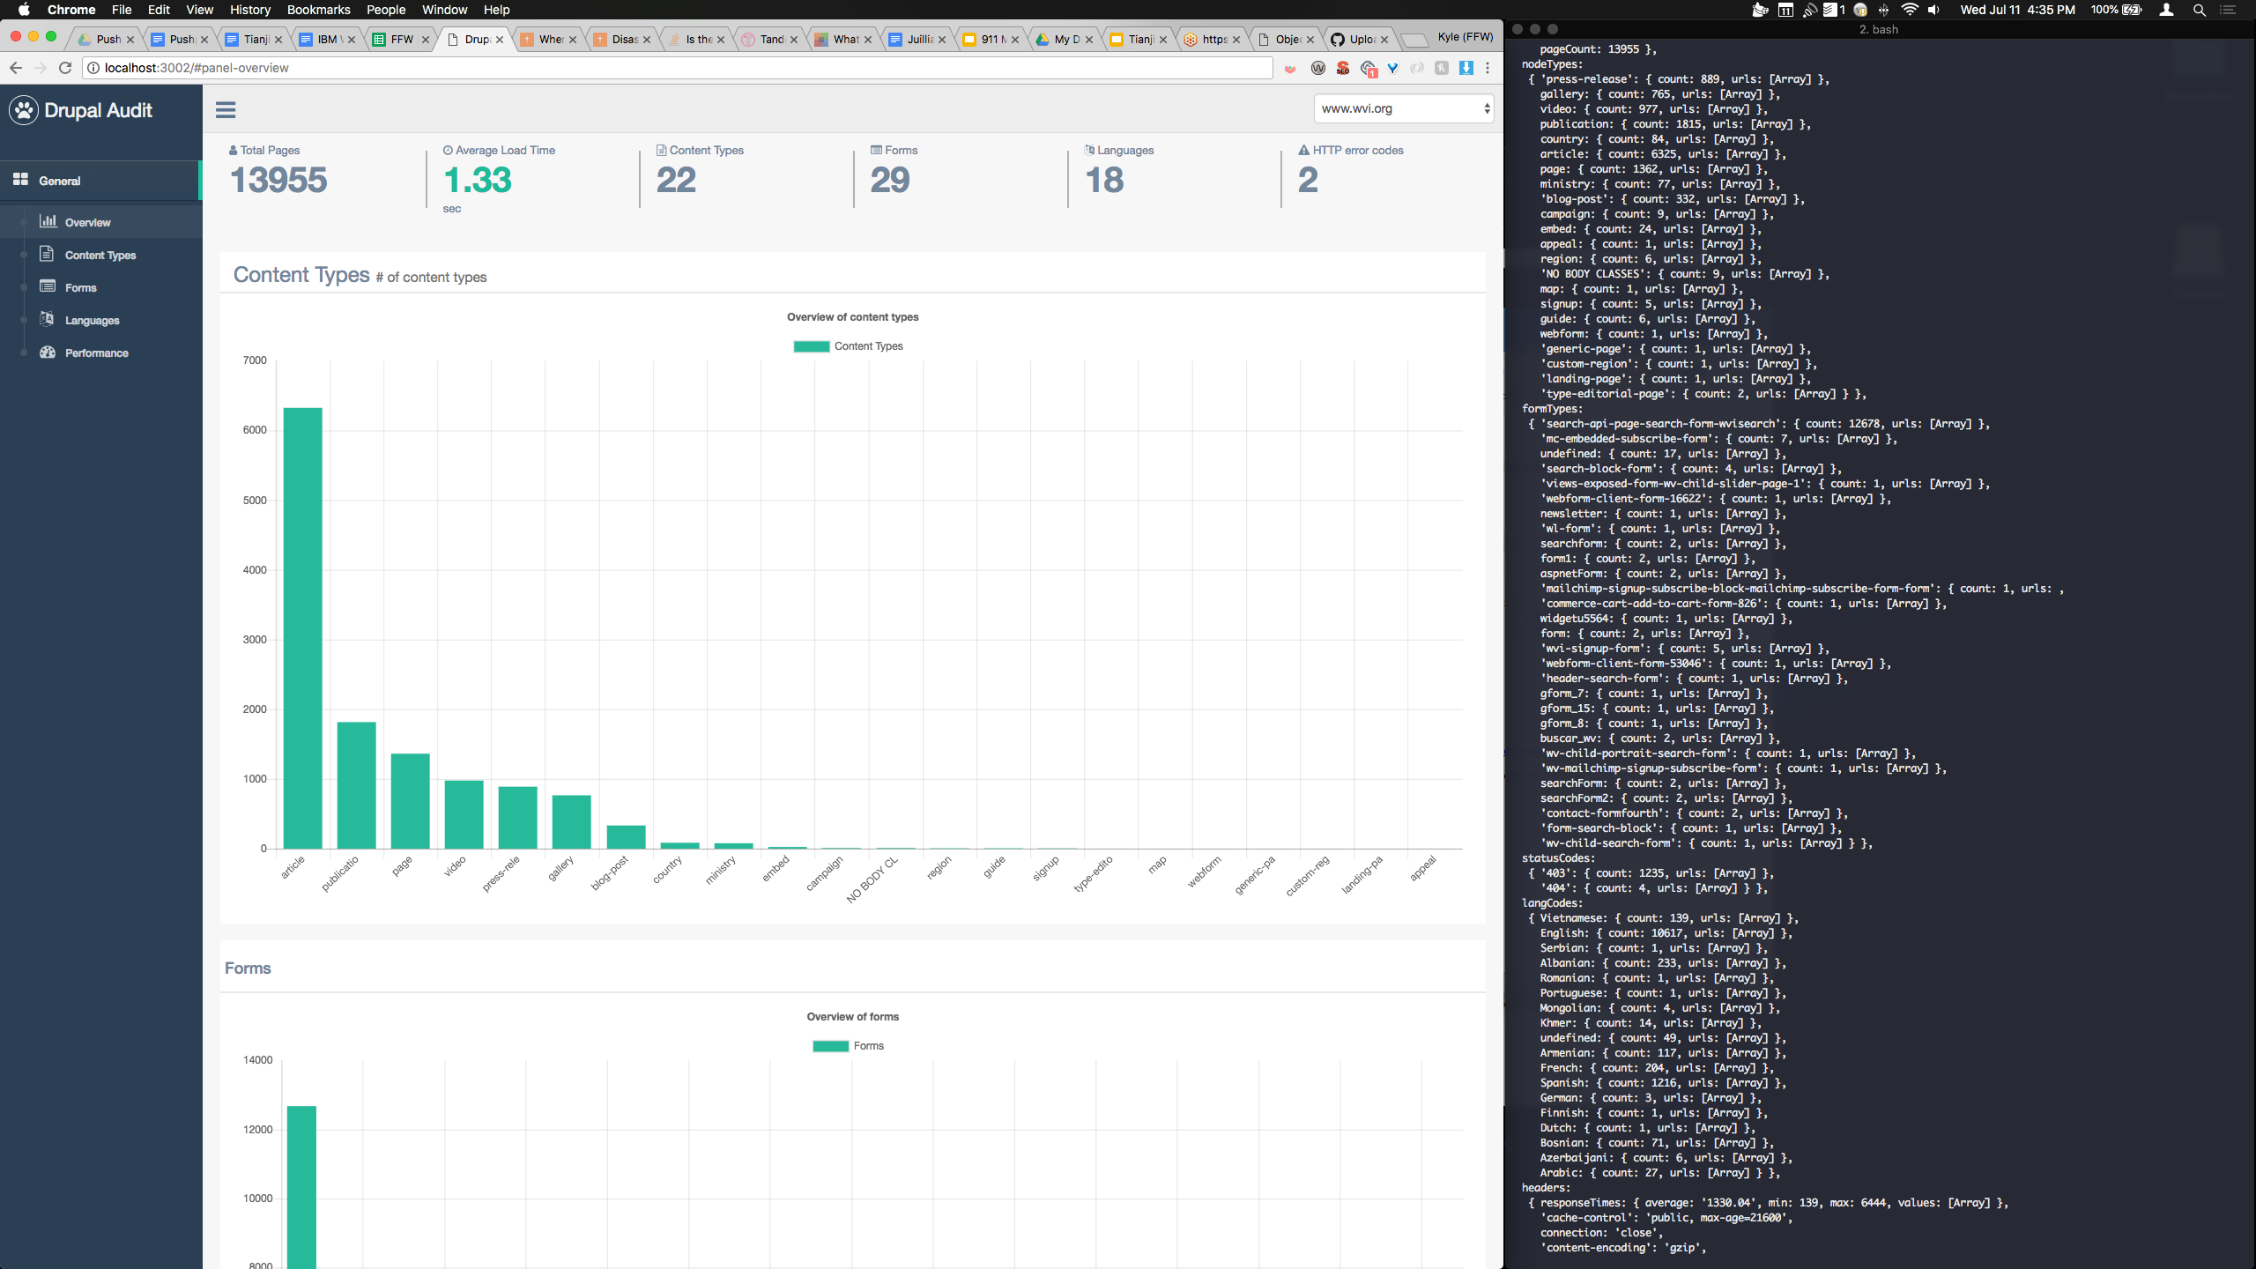This screenshot has width=2256, height=1269.
Task: Click the Languages icon in sidebar
Action: tap(48, 319)
